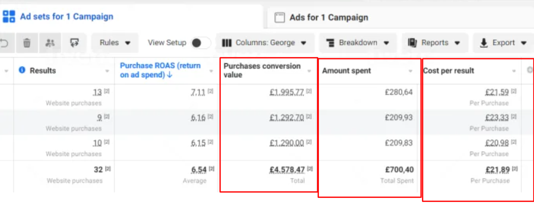Open the Reports dropdown menu

pyautogui.click(x=434, y=43)
